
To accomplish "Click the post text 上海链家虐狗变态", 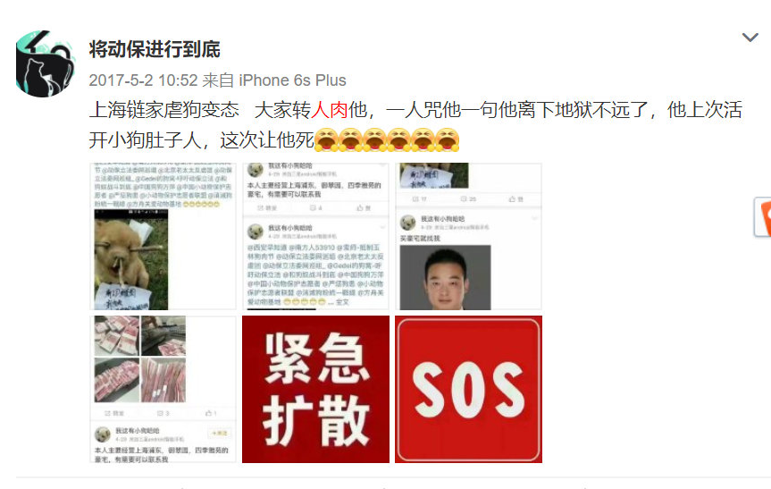I will point(164,110).
